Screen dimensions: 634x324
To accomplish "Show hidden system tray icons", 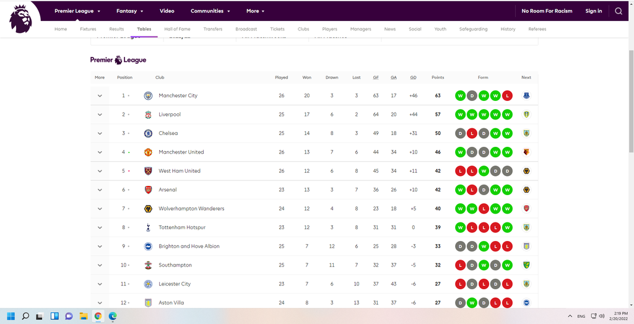I will [570, 316].
